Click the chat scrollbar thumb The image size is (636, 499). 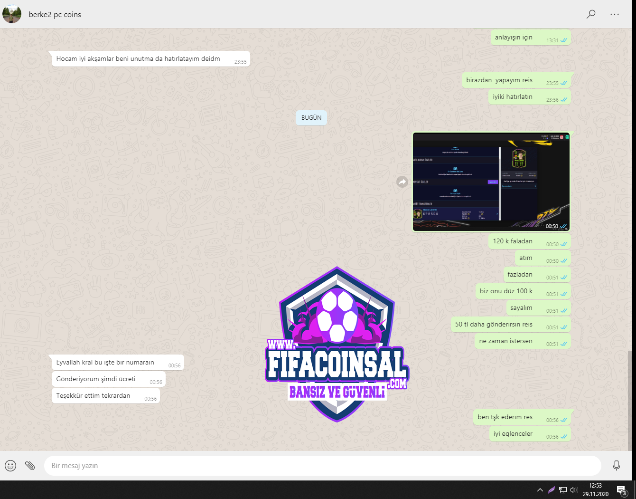[630, 401]
